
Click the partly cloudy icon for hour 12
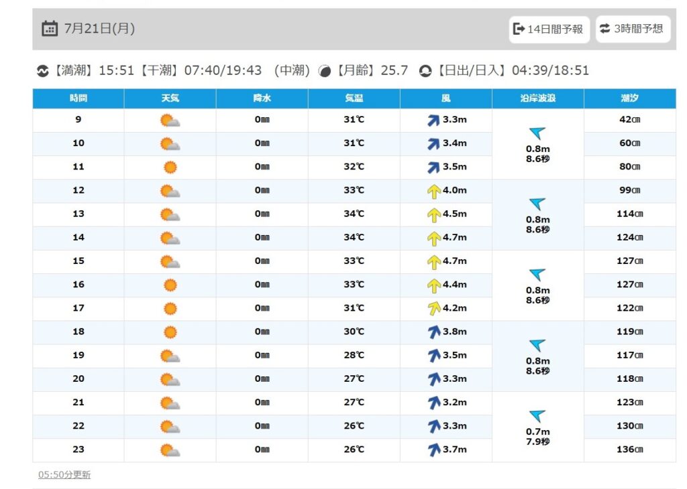[170, 191]
